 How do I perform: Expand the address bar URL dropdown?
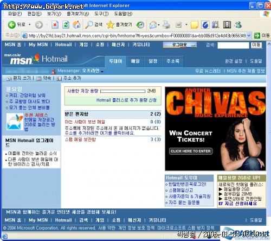[249, 35]
